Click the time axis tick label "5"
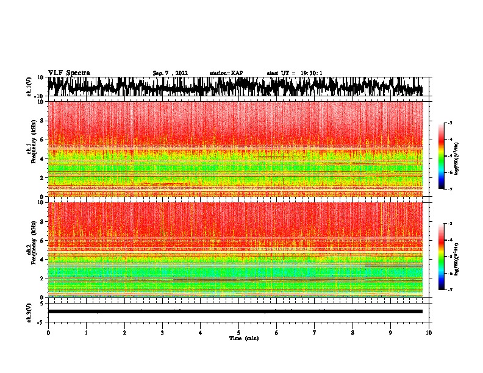Screen dimensions: 483x373 click(238, 333)
